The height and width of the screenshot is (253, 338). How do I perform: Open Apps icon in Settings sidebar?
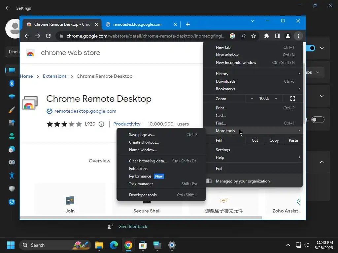12,123
